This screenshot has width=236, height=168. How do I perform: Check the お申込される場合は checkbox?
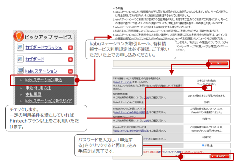pos(207,87)
